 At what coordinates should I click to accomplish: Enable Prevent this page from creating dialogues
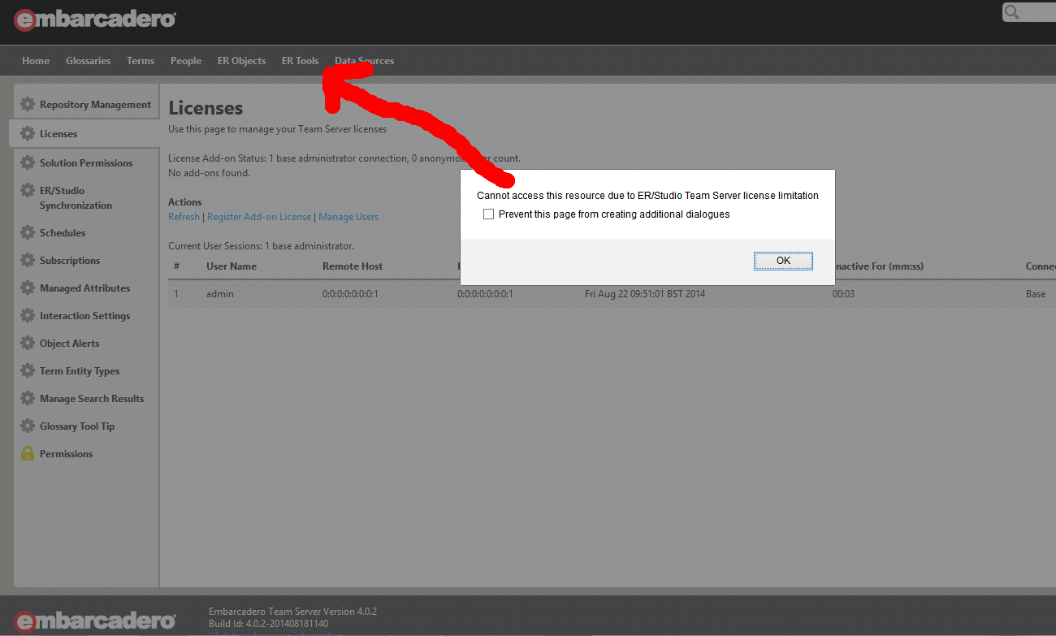coord(488,214)
